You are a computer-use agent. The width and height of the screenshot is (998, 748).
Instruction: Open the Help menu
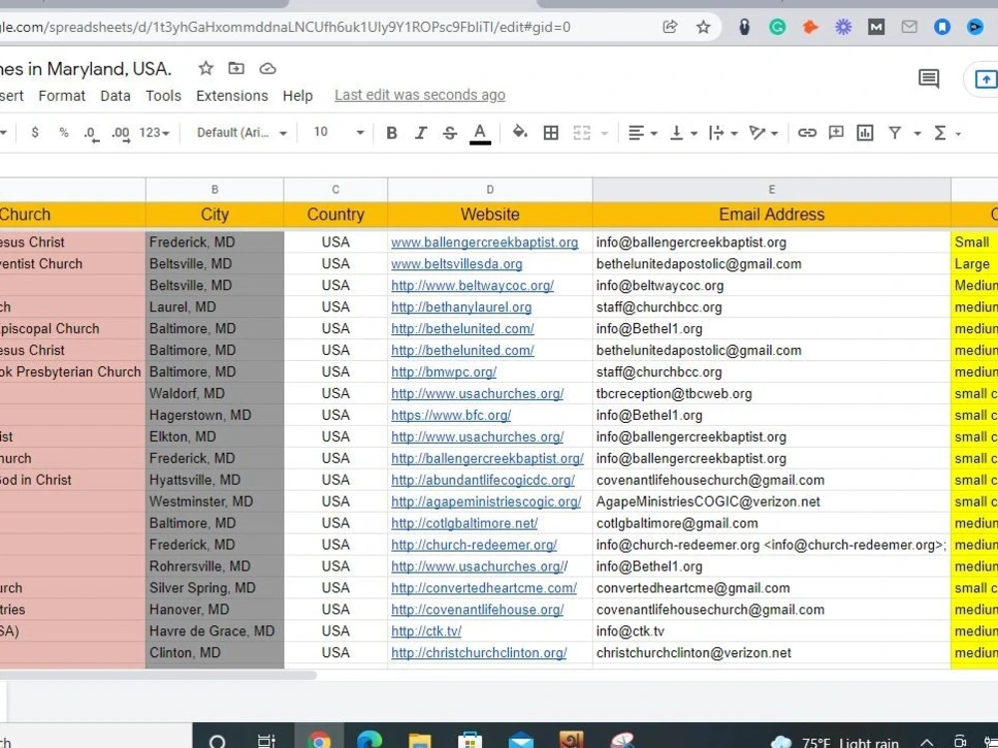point(297,96)
